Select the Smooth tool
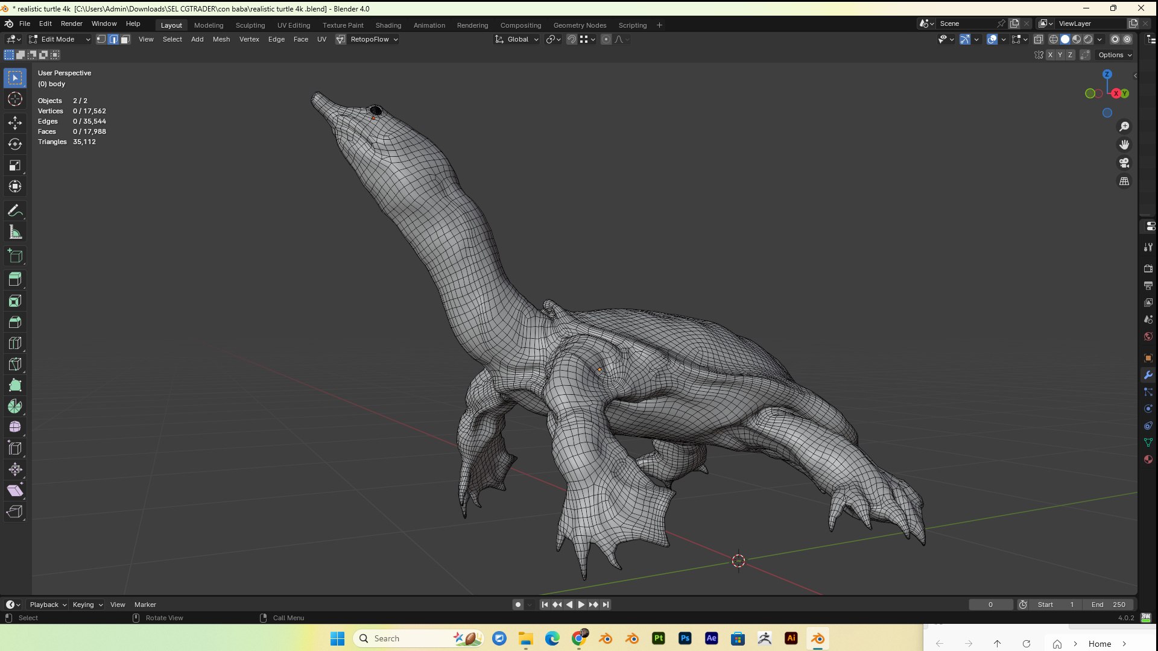The width and height of the screenshot is (1158, 651). [15, 427]
